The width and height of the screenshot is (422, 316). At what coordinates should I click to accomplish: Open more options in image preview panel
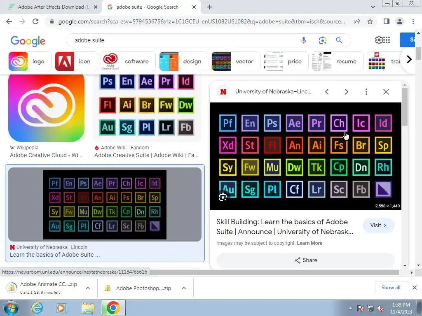tap(366, 92)
